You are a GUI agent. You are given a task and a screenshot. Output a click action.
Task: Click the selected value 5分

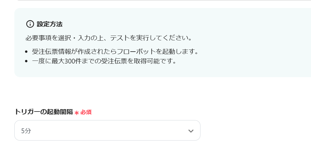pyautogui.click(x=26, y=131)
